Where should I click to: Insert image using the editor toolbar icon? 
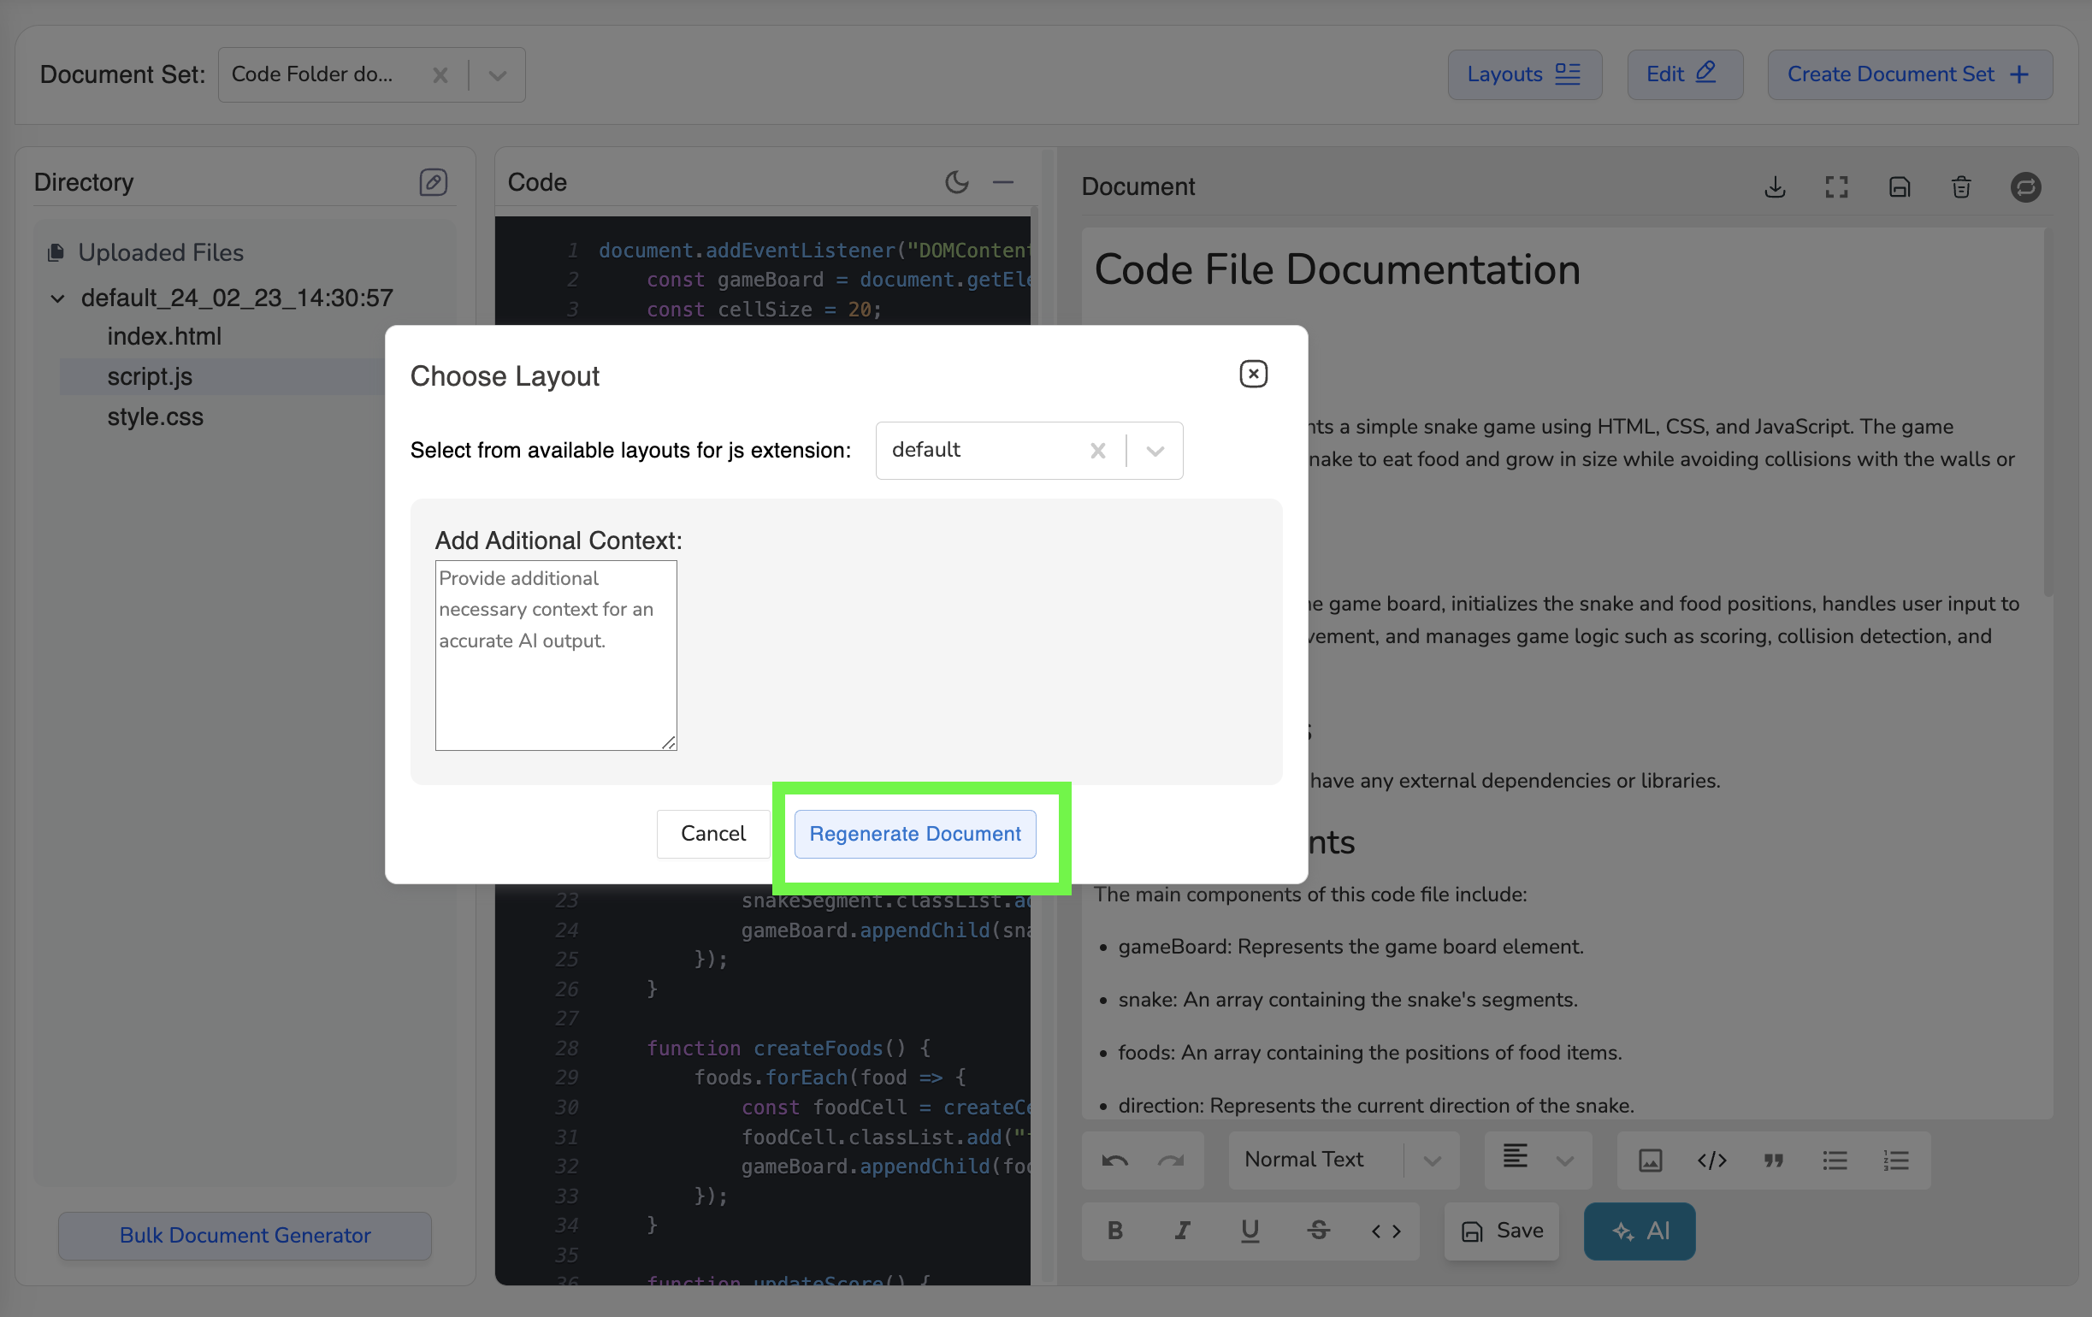pos(1650,1160)
